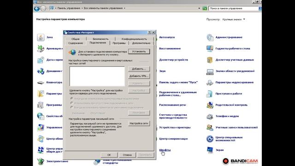Open the Автозапуск (AutoPlay) link
295x166 pixels.
click(167, 37)
